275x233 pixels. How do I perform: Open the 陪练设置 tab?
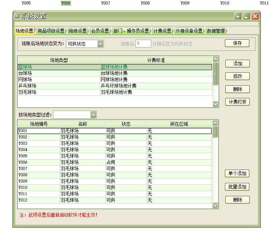78,31
